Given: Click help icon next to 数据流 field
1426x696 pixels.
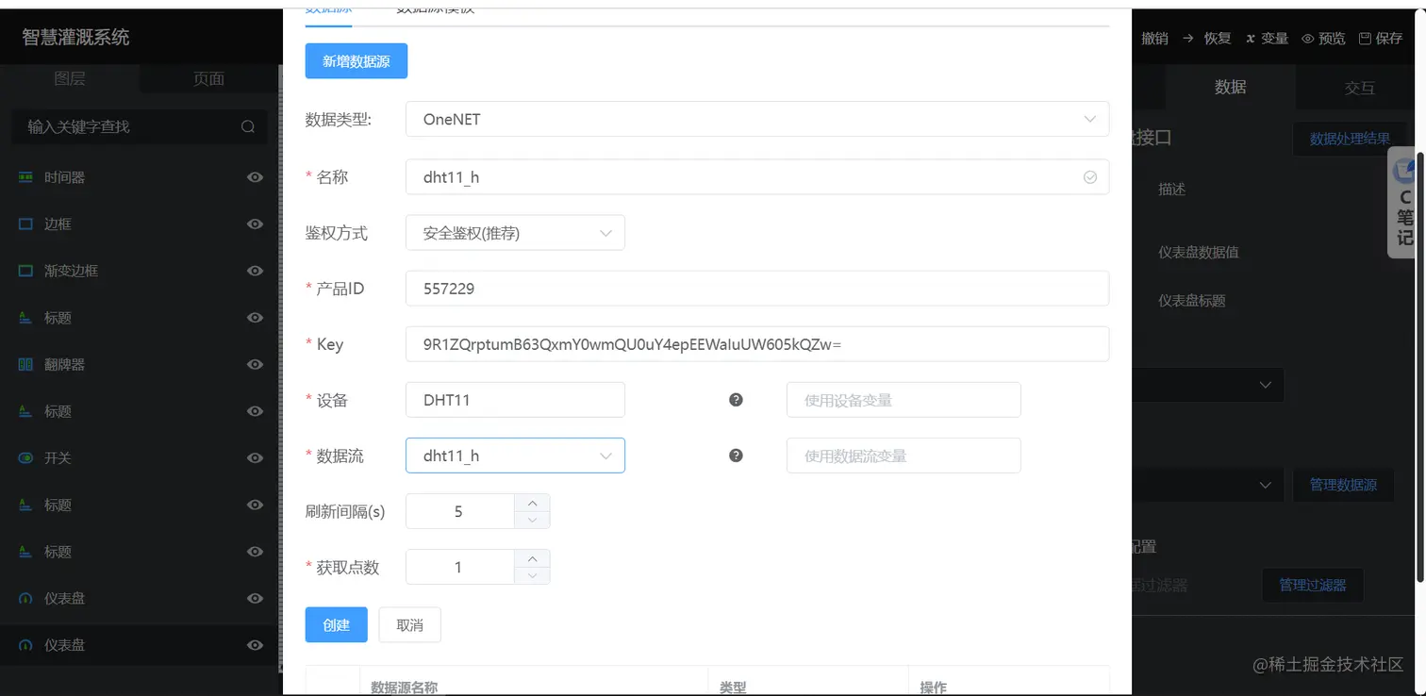Looking at the screenshot, I should (x=737, y=456).
